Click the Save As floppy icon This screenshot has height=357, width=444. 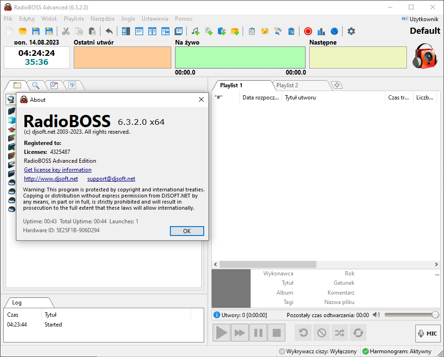click(49, 31)
